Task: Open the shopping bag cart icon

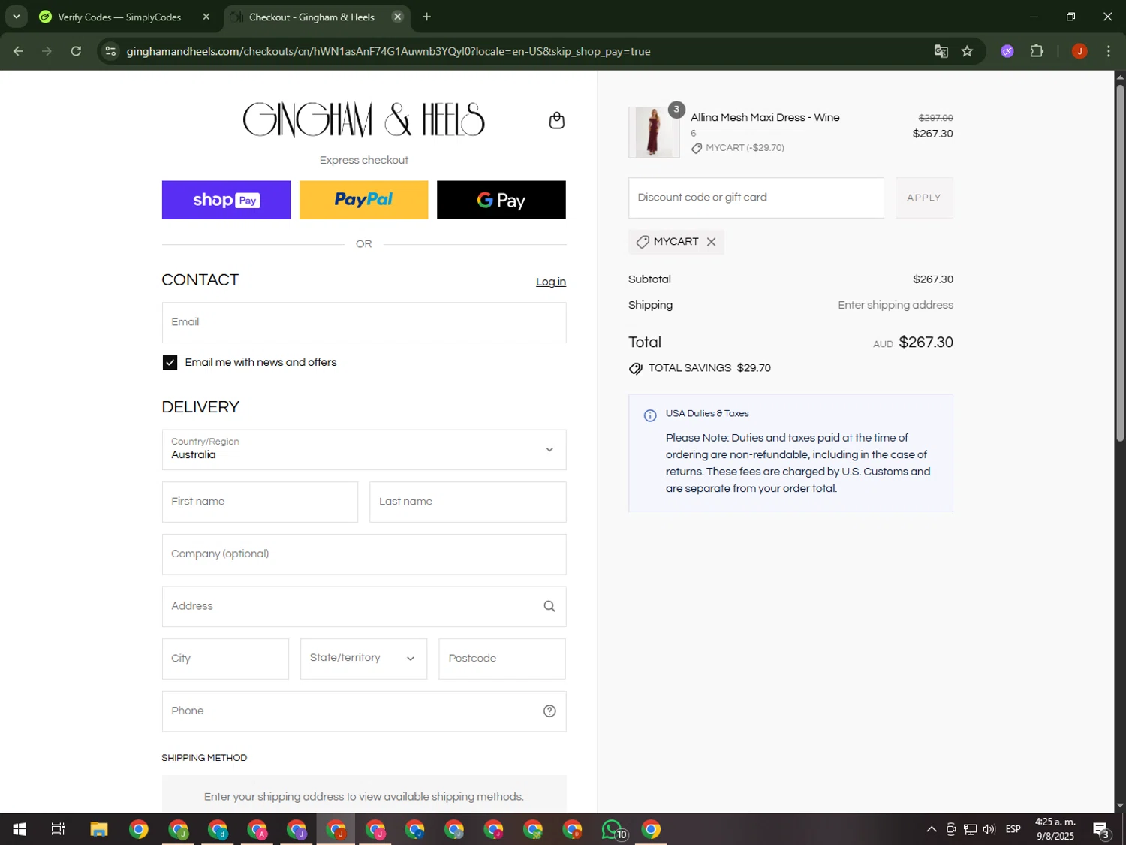Action: click(556, 121)
